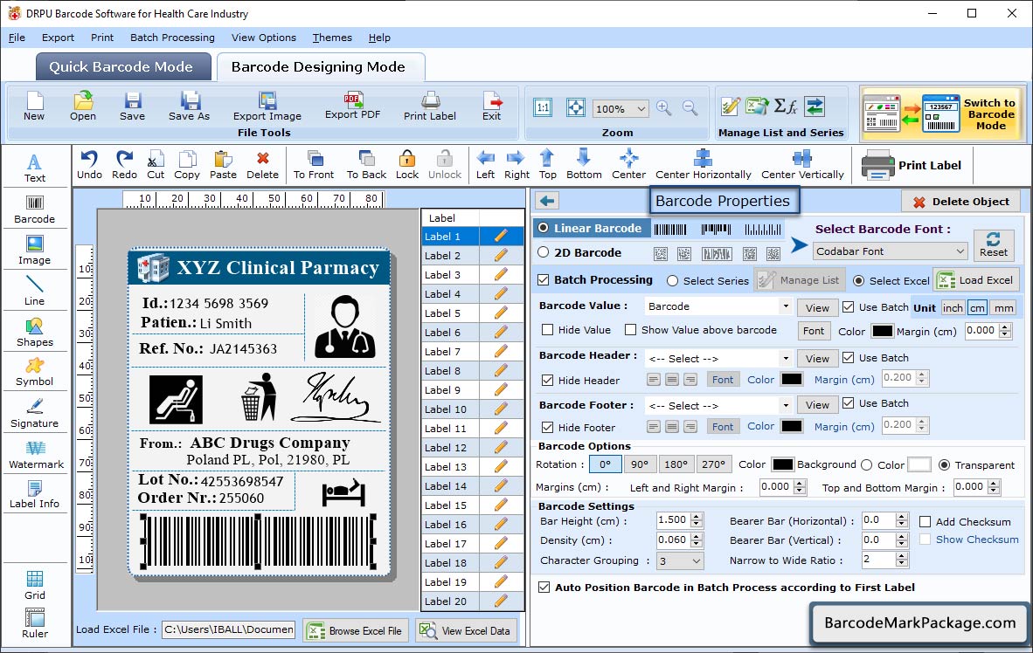Screen dimensions: 1033x653
Task: Open the Shapes tool
Action: click(35, 333)
